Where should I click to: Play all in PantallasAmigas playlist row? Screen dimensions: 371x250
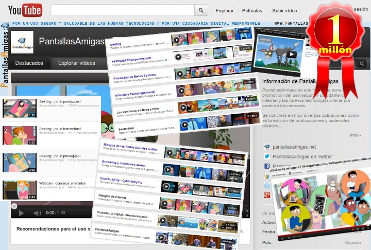(161, 237)
